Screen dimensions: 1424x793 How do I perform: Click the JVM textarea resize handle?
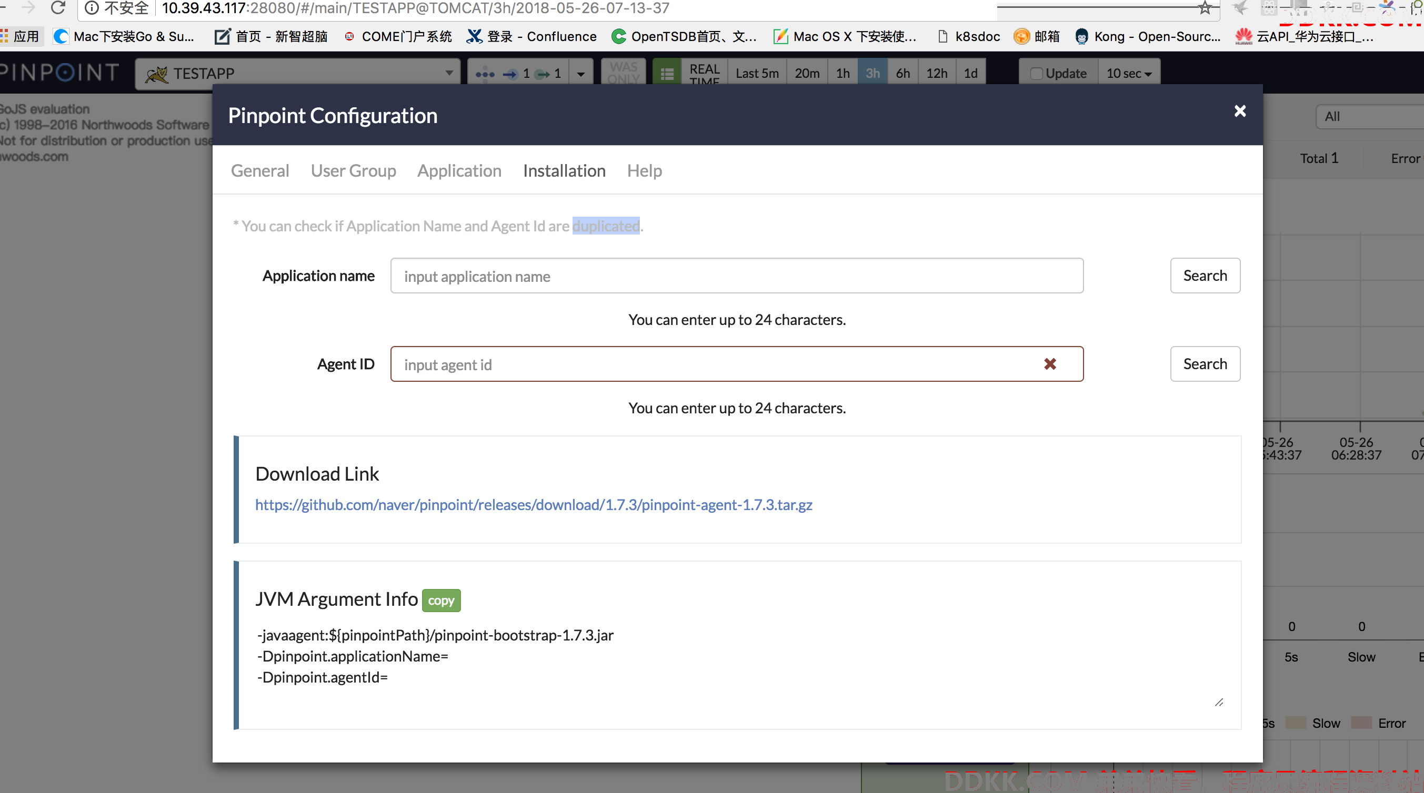pyautogui.click(x=1219, y=703)
